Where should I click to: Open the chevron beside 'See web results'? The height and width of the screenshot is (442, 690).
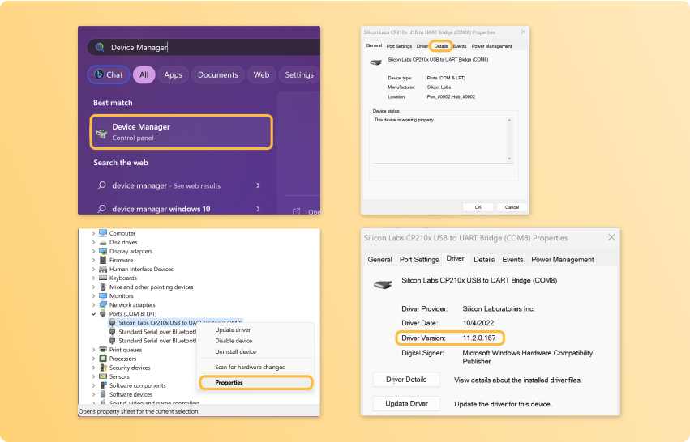point(258,185)
